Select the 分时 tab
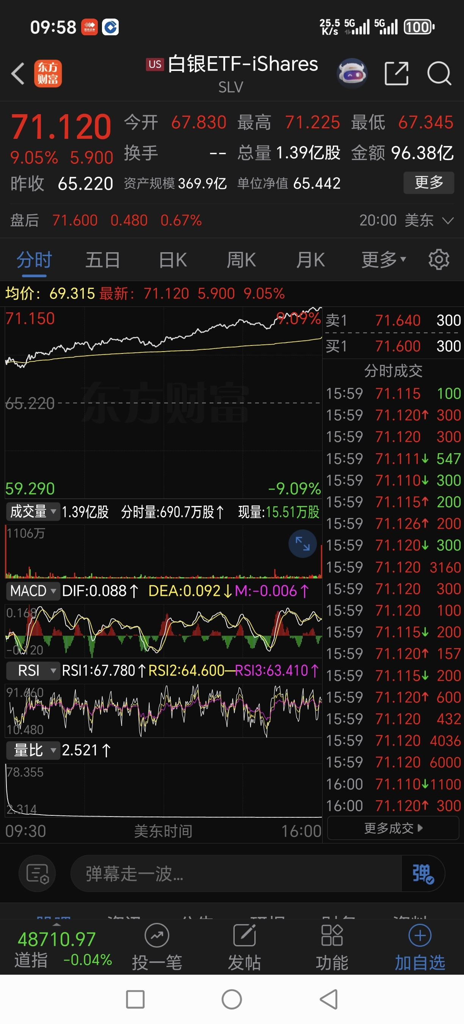 pos(34,260)
